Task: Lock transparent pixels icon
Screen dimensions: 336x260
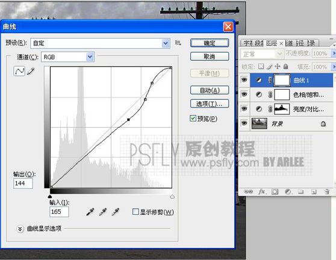Action: coord(261,66)
